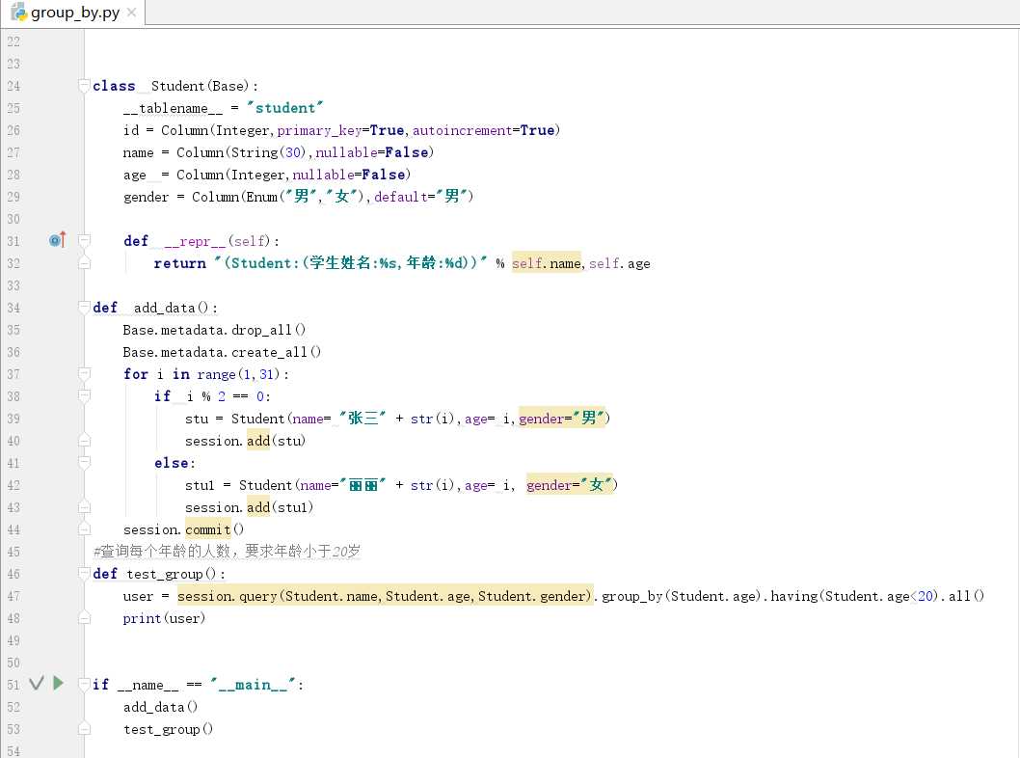Click the Python file icon on group_by.py tab

18,12
